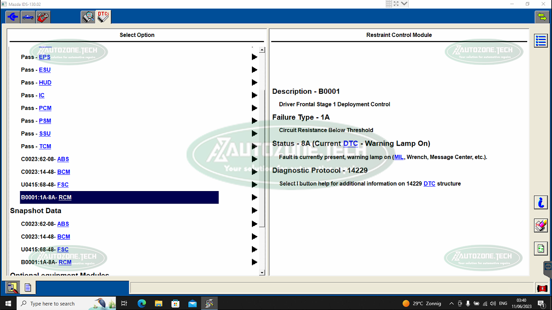
Task: Click the scroll down arrow of list
Action: pyautogui.click(x=262, y=272)
